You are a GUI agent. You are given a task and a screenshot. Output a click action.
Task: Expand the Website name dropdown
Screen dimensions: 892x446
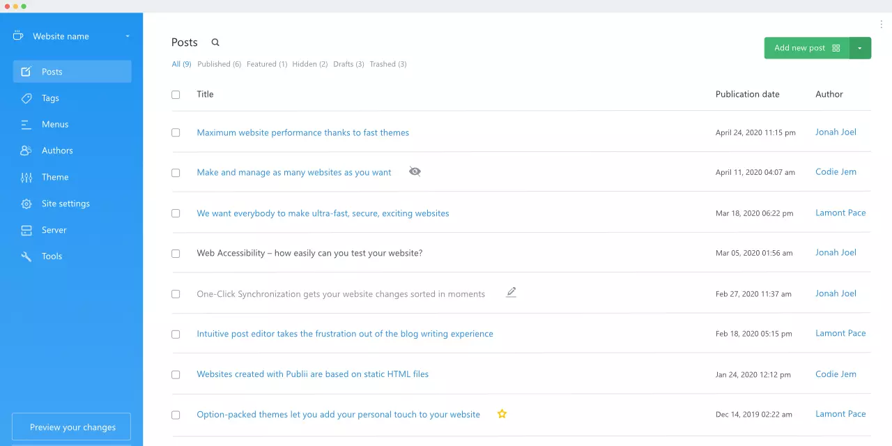[x=128, y=36]
